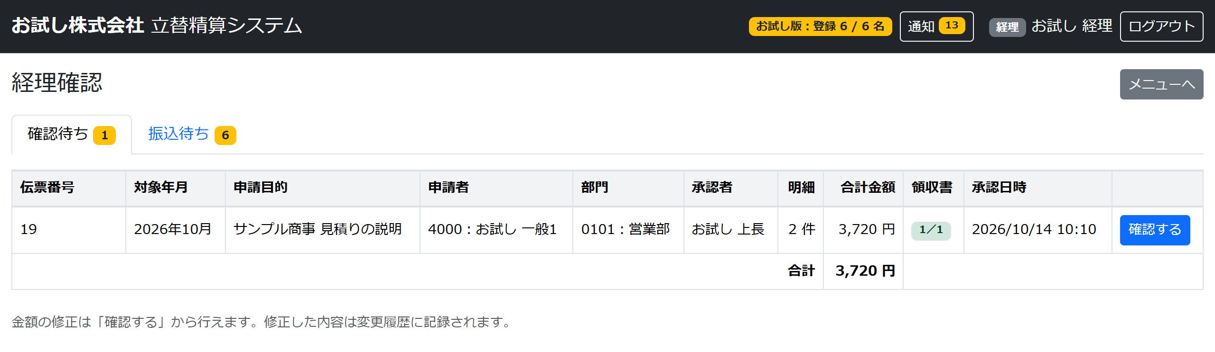Image resolution: width=1215 pixels, height=352 pixels.
Task: Open the 通知 notifications button
Action: tap(936, 27)
